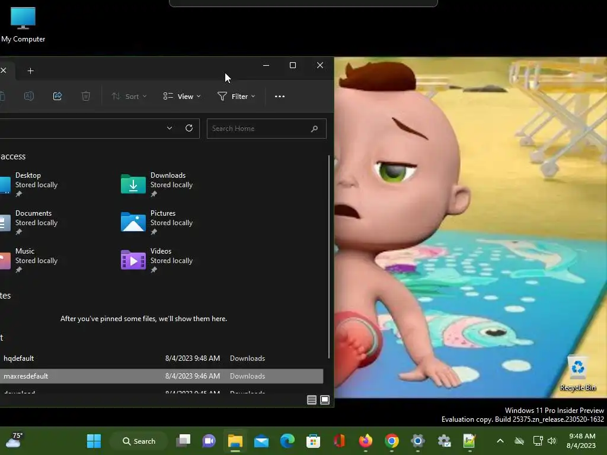Add a new File Explorer tab
The image size is (607, 455).
(x=31, y=71)
